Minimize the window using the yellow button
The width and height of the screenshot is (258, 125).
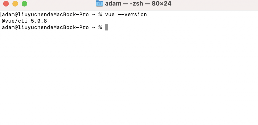[x=15, y=4]
